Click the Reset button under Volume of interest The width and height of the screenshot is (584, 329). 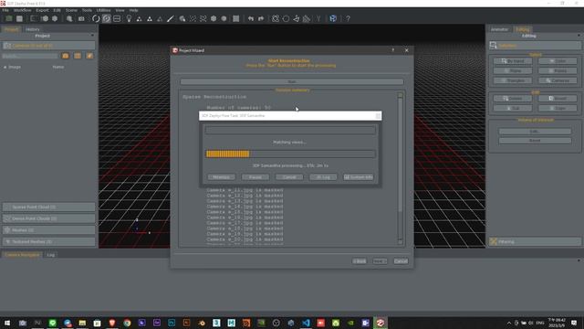tap(535, 140)
